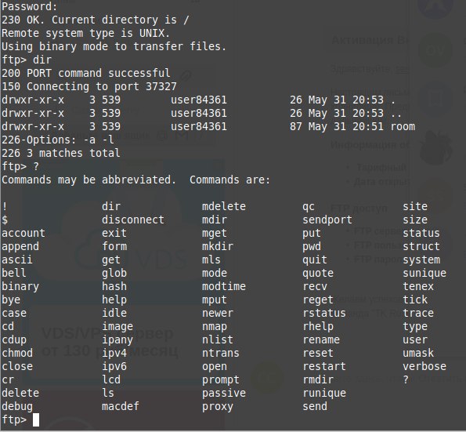Click the 'cdup' command
This screenshot has height=432, width=466.
(13, 339)
